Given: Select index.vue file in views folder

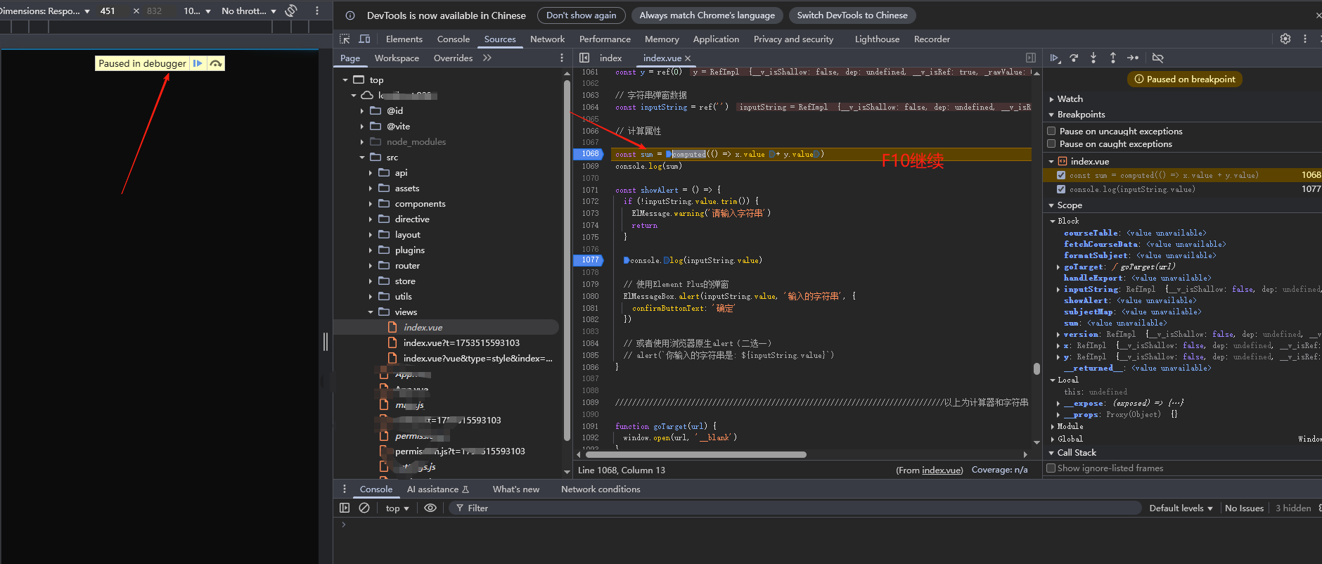Looking at the screenshot, I should [x=423, y=327].
